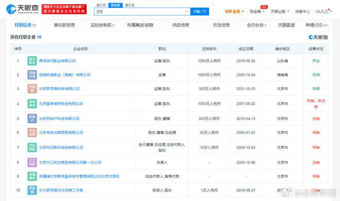
Task: Select the 查老板 search tab
Action: tap(115, 5)
